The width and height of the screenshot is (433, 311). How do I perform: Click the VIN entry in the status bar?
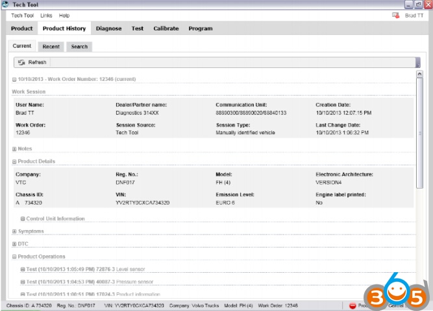click(x=134, y=305)
